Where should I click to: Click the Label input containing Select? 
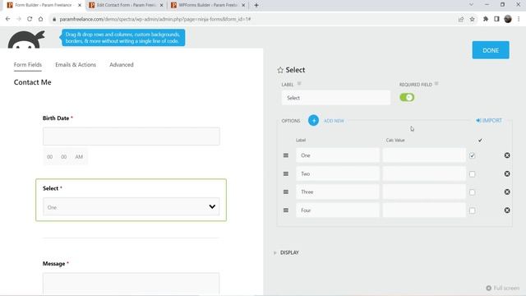pyautogui.click(x=336, y=98)
